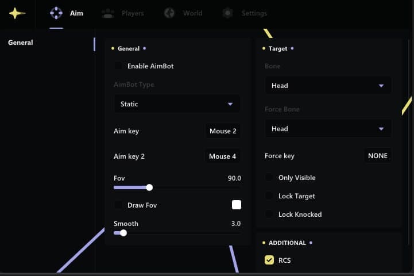Toggle the Draw Fov checkbox
This screenshot has width=414, height=276.
click(118, 205)
